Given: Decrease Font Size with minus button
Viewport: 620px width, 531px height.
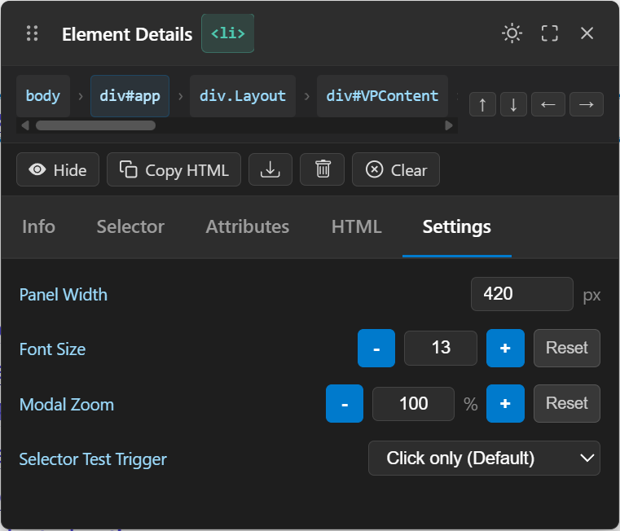Looking at the screenshot, I should click(376, 349).
